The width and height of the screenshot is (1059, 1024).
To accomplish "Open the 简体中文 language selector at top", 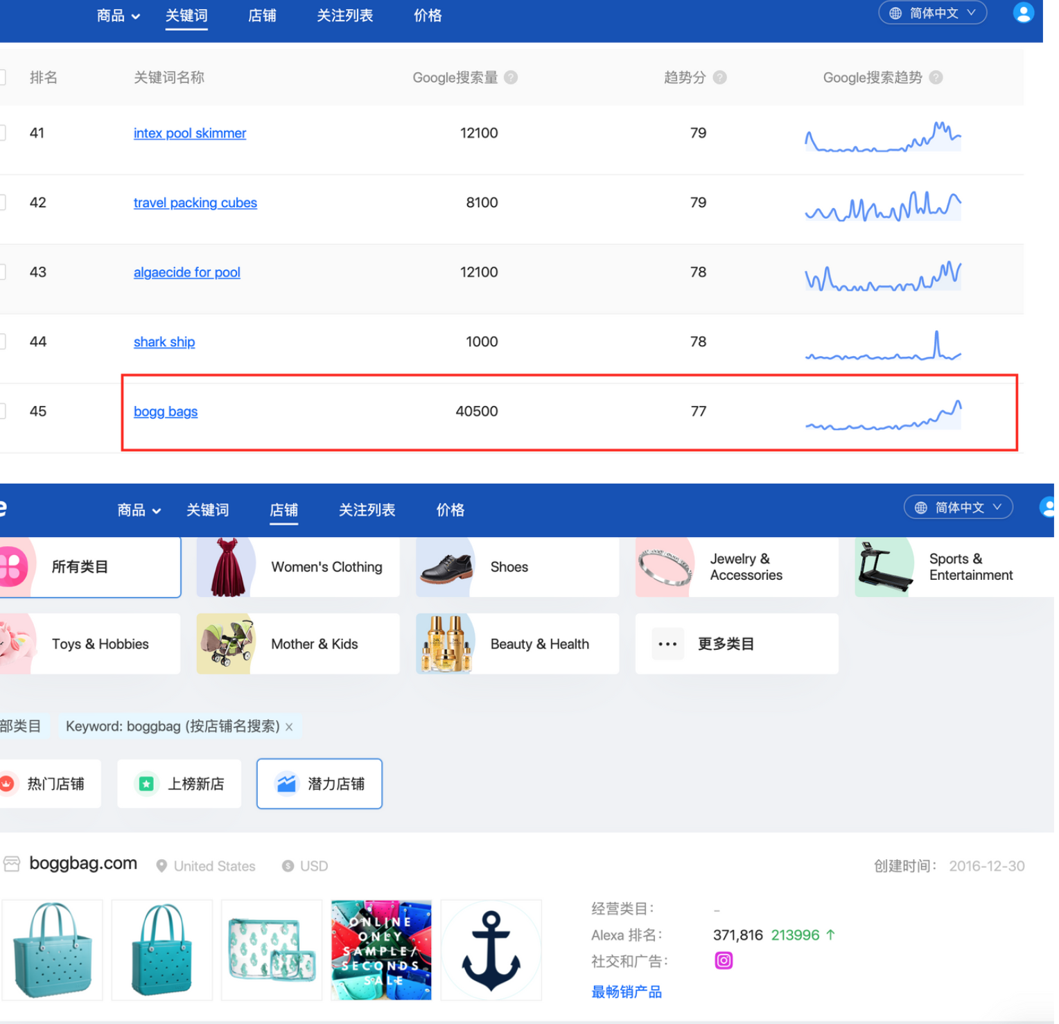I will point(932,13).
